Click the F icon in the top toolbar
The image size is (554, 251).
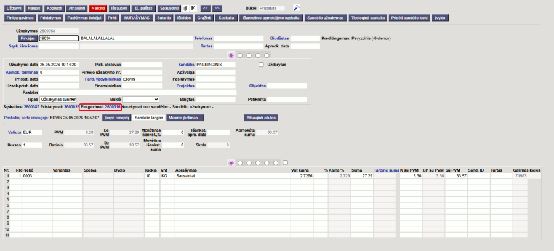coord(193,8)
